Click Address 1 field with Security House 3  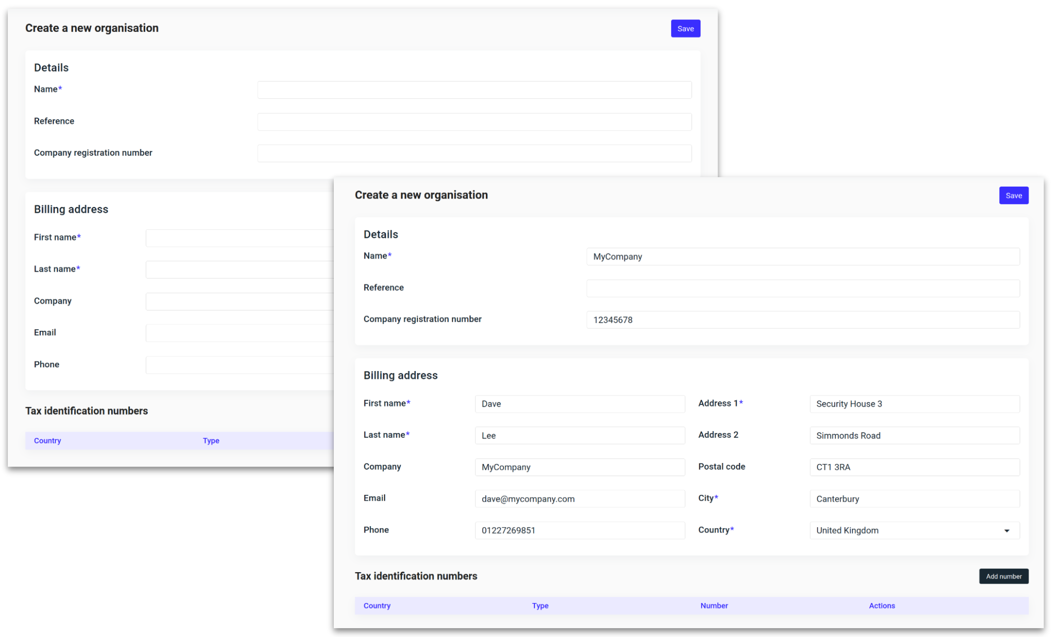click(x=915, y=404)
